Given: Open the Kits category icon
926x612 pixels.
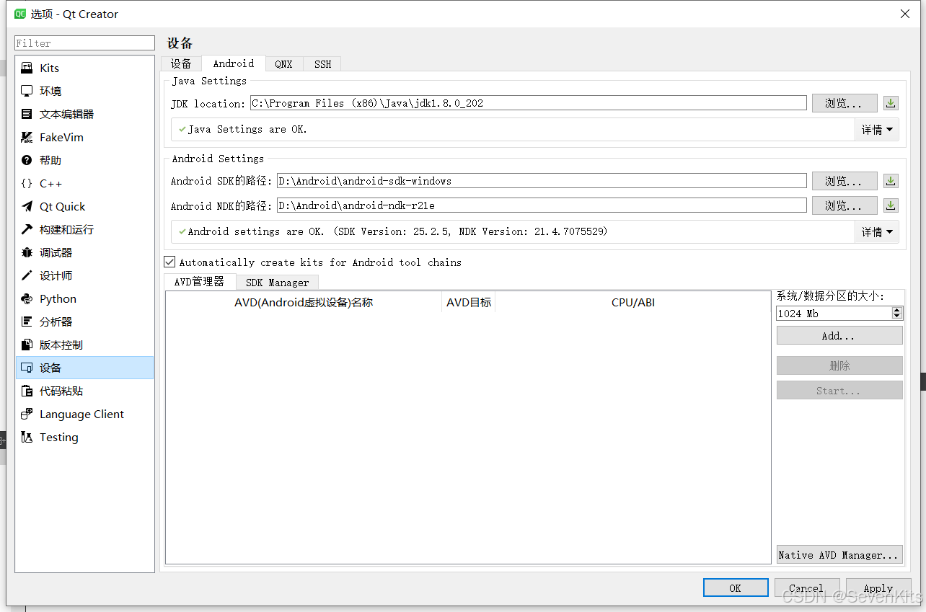Looking at the screenshot, I should [27, 68].
